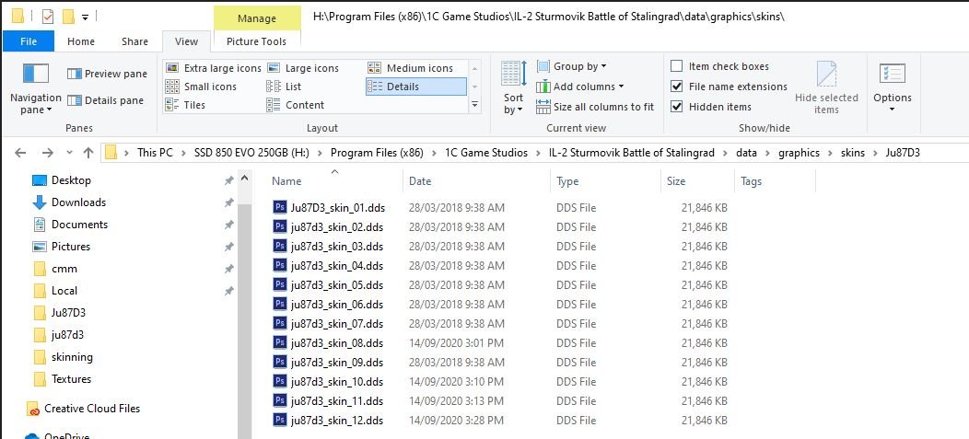The height and width of the screenshot is (439, 969).
Task: Click Size all columns to fit
Action: pos(595,107)
